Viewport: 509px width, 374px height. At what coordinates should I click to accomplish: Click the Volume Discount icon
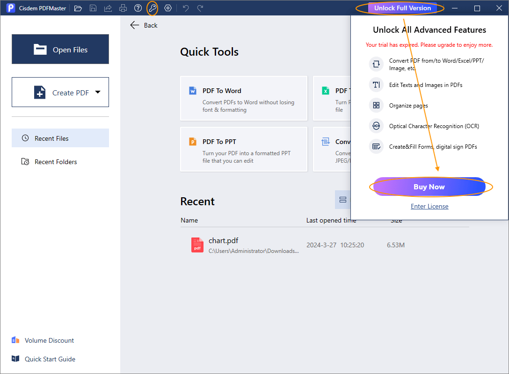click(15, 340)
